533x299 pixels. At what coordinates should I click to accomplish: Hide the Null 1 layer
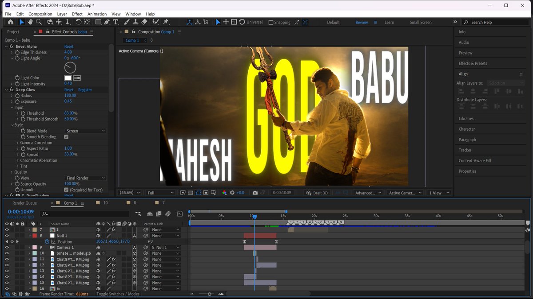(x=7, y=236)
